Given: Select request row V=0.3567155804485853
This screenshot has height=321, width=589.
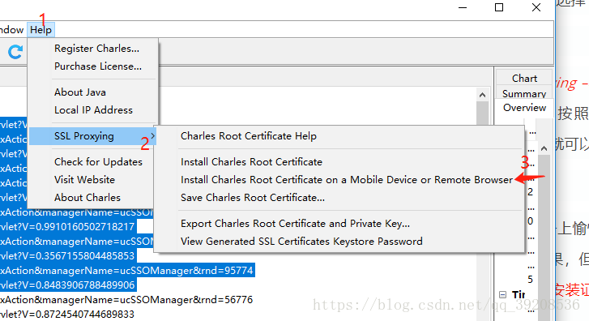Looking at the screenshot, I should tap(67, 256).
